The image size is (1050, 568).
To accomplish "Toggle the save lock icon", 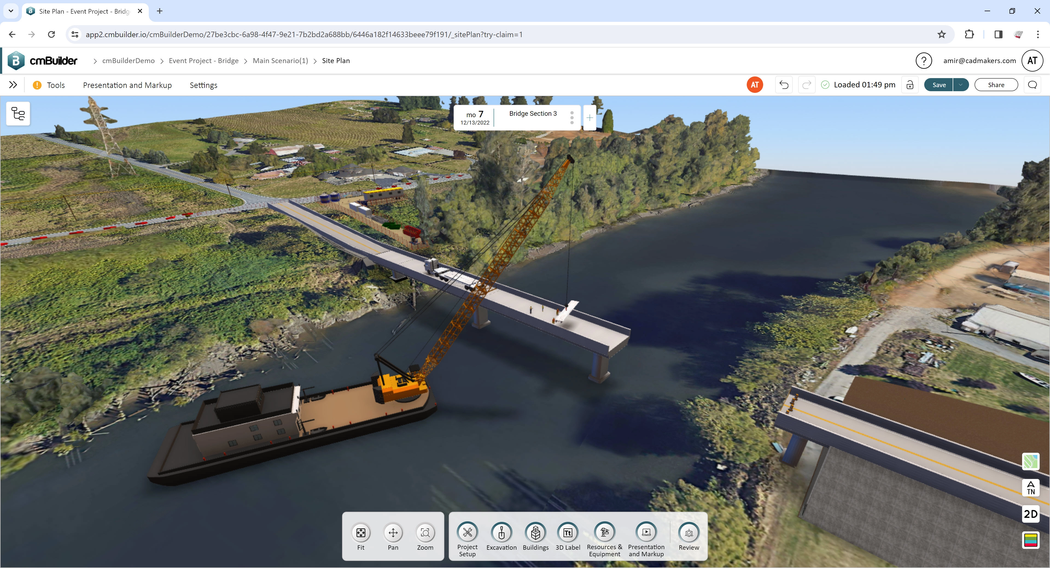I will [910, 85].
